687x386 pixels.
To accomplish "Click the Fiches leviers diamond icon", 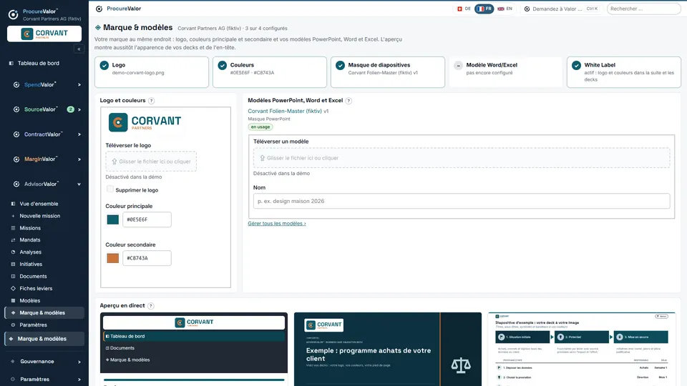I will coord(13,288).
